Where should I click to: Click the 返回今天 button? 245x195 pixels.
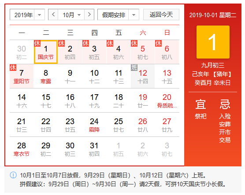[x=161, y=15]
